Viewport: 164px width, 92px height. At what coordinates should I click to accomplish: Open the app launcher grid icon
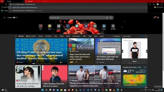(4, 18)
